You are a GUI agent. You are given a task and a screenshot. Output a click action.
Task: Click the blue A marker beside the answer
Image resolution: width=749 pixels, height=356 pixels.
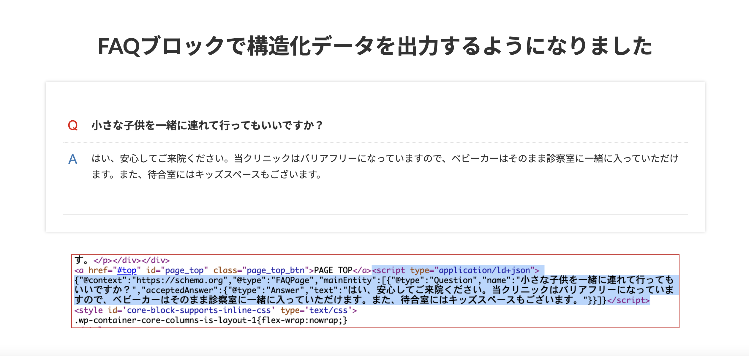[x=72, y=159]
